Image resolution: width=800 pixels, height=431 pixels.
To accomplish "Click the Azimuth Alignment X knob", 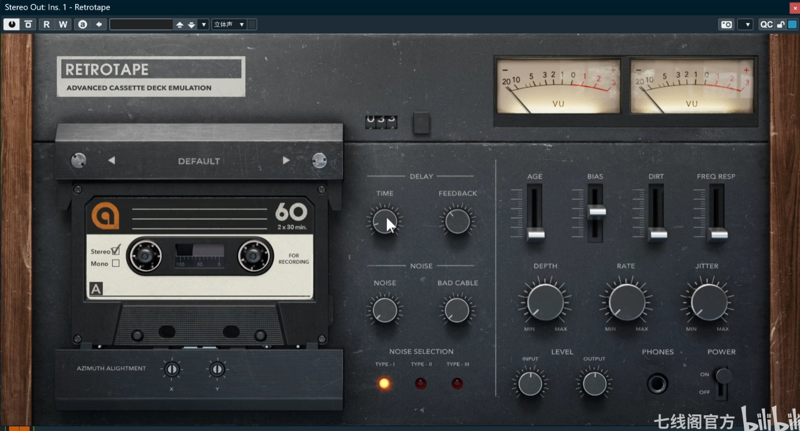I will coord(171,369).
